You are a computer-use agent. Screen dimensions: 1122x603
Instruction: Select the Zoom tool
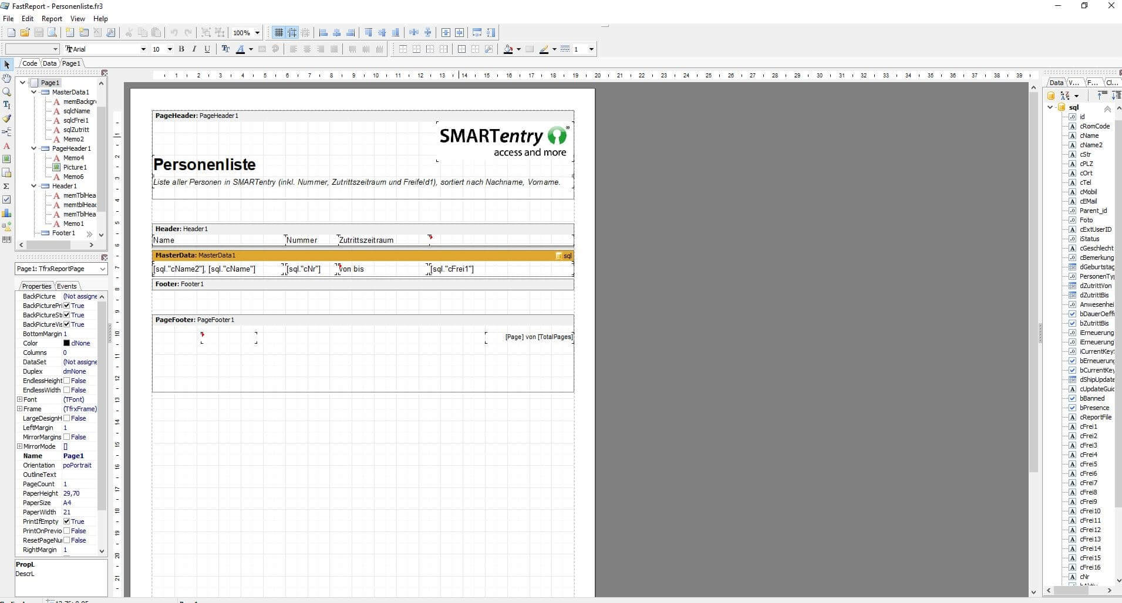(6, 92)
